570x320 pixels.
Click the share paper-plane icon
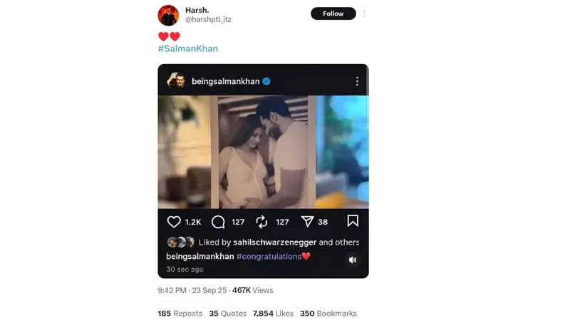307,222
